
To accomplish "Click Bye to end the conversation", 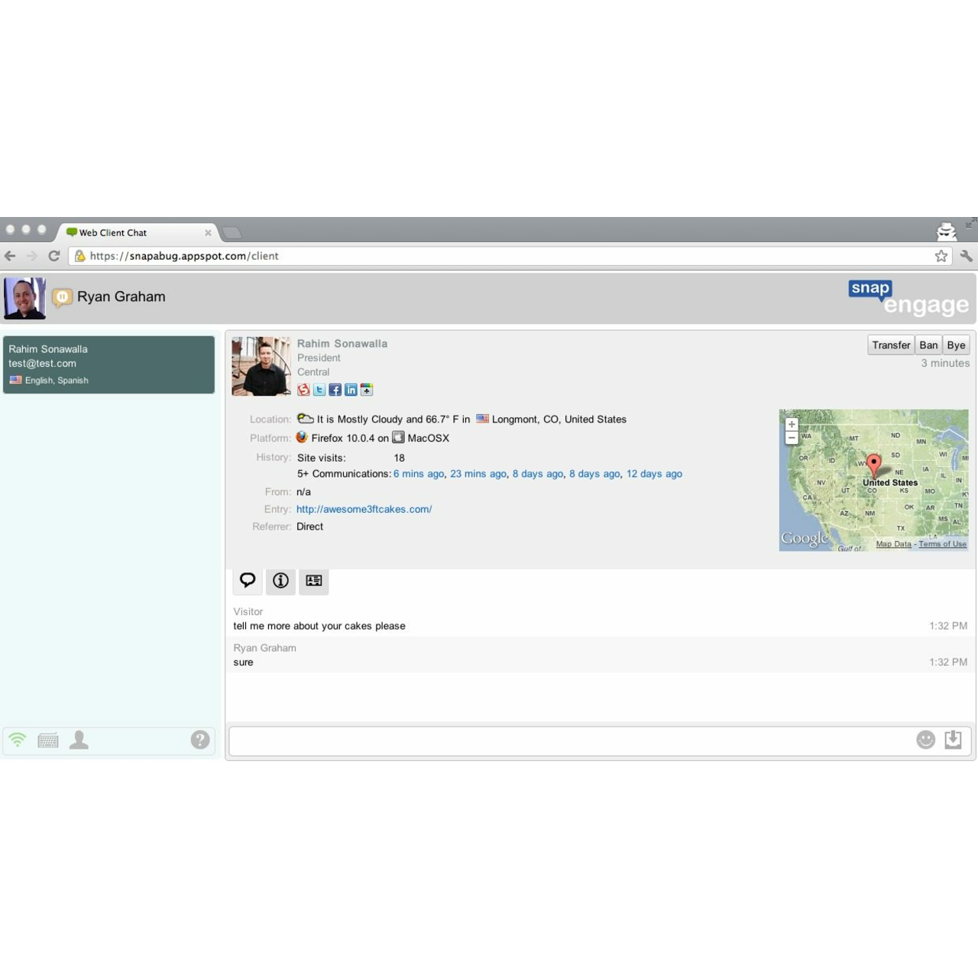I will click(956, 345).
